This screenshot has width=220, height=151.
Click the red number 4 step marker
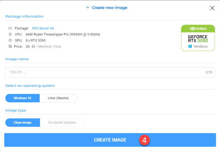click(144, 140)
